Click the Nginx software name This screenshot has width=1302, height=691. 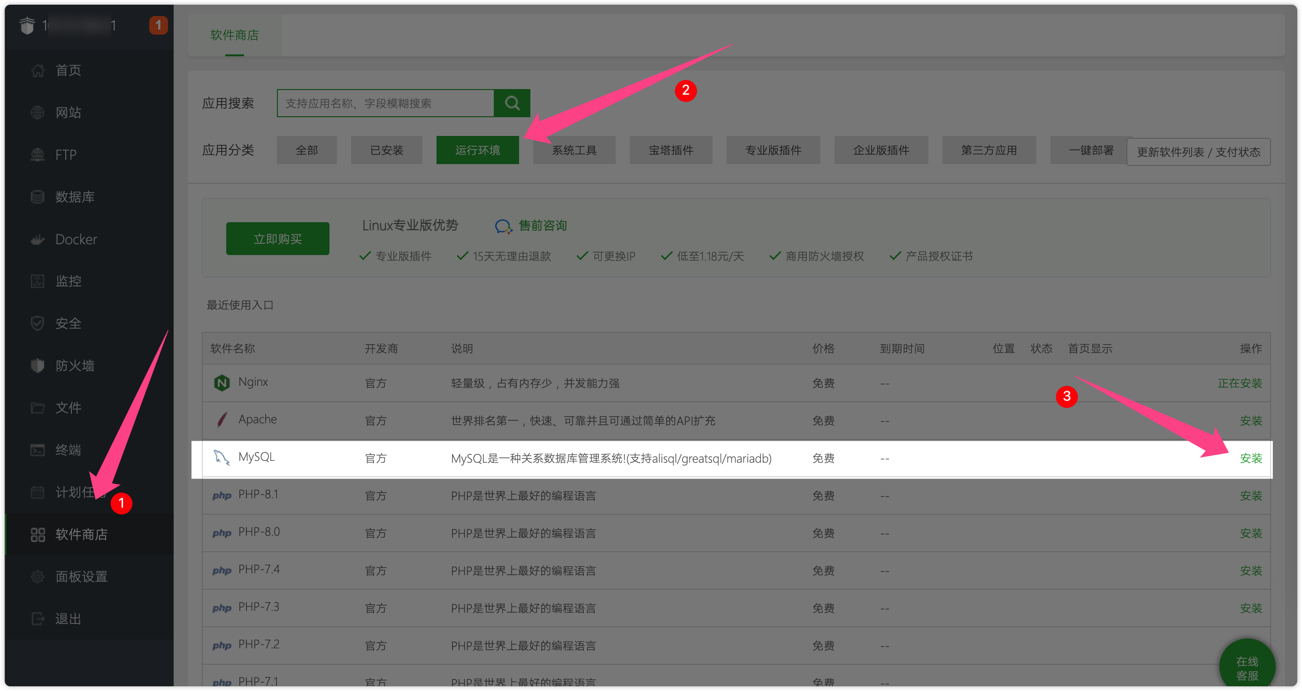[x=253, y=382]
